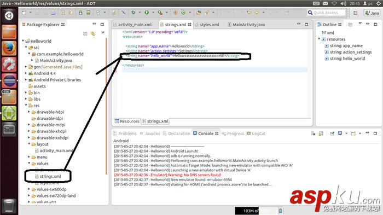
Task: Open Display Selected Console dropdown arrow
Action: click(346, 133)
